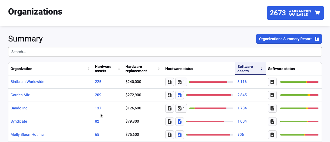Download Garden Mix software status report
Screen dimensions: 330x142
272,95
